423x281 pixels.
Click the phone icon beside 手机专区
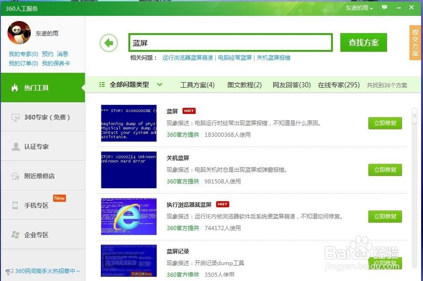click(x=15, y=205)
